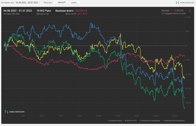
Task: Click the 10 000 hands mark on x-axis
Action: click(x=98, y=115)
